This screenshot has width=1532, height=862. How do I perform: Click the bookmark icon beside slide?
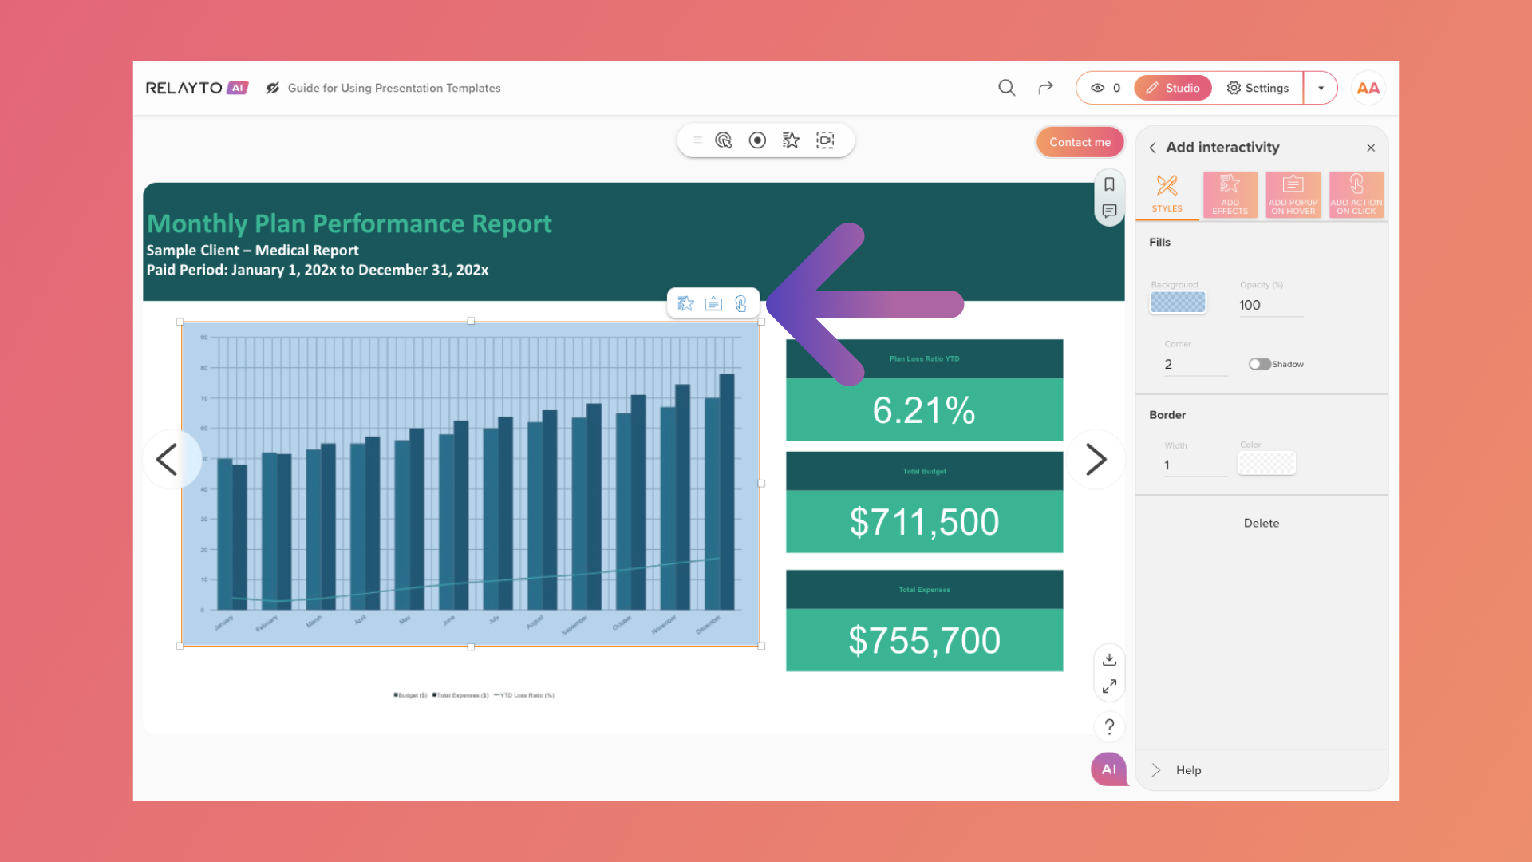1109,184
